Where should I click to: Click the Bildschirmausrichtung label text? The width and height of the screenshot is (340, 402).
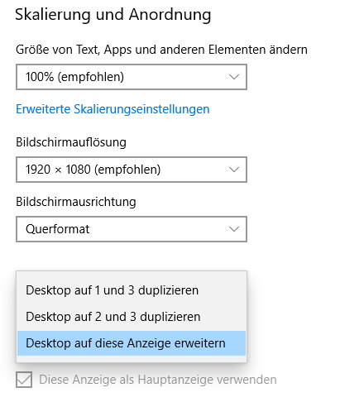(x=76, y=202)
